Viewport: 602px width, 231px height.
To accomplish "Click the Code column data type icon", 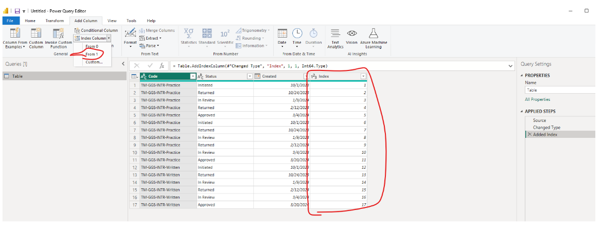I will (x=144, y=76).
